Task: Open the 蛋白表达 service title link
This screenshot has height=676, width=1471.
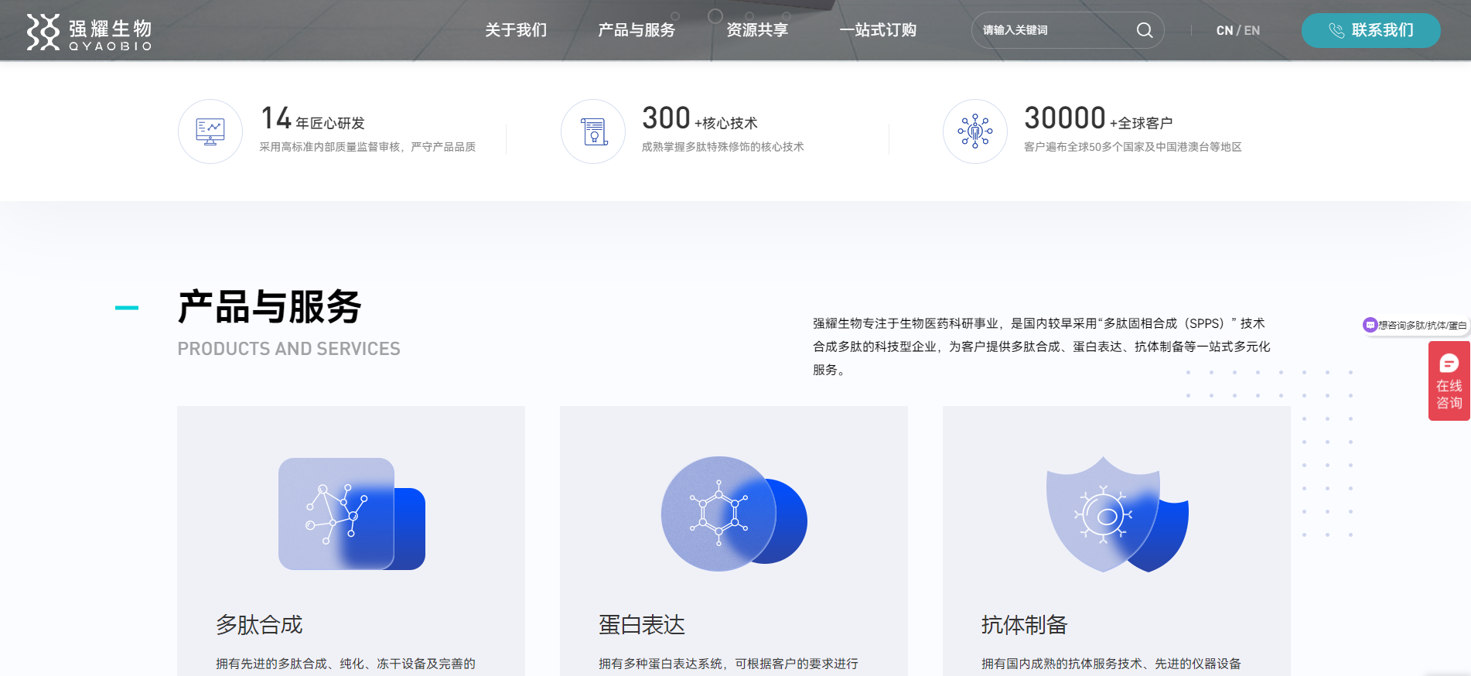Action: pos(642,624)
